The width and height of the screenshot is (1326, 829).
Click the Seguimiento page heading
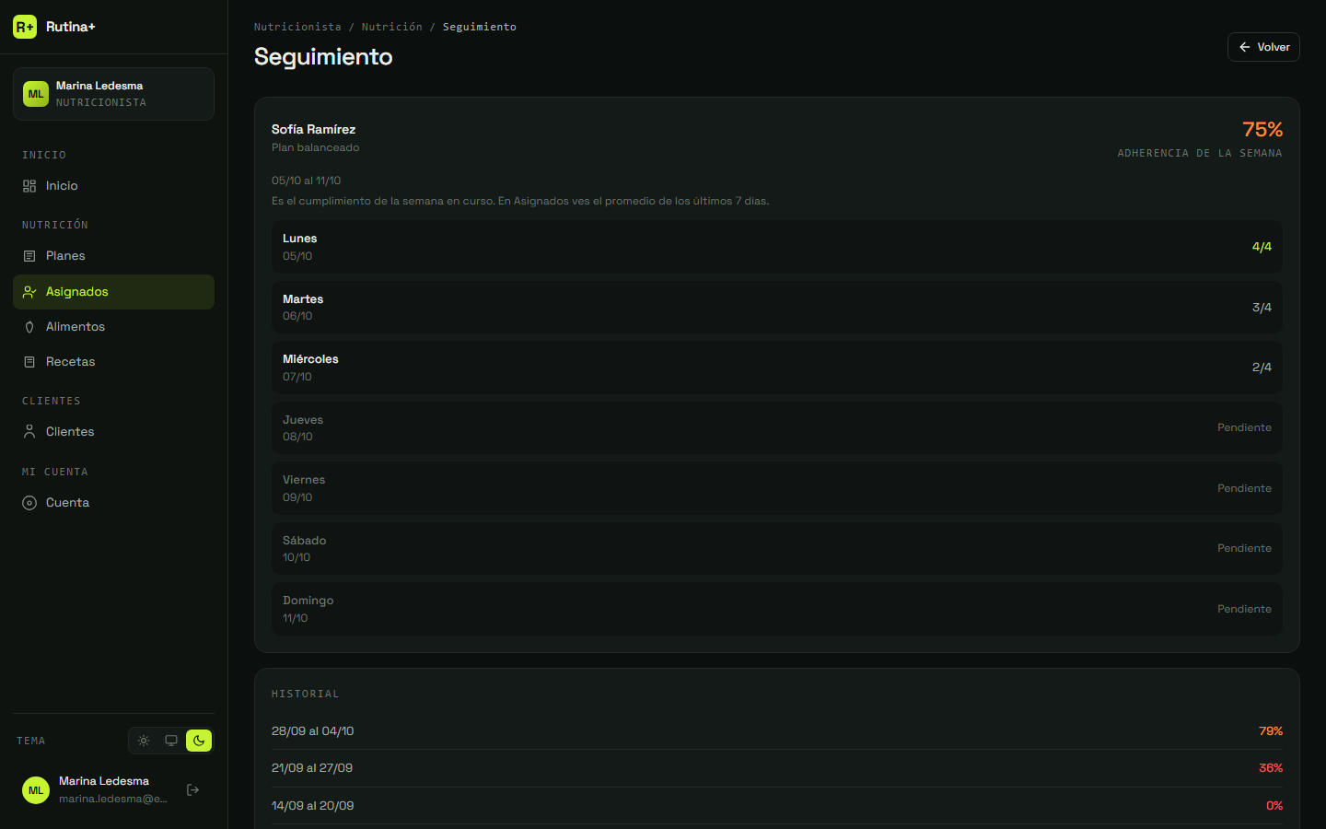(x=323, y=57)
